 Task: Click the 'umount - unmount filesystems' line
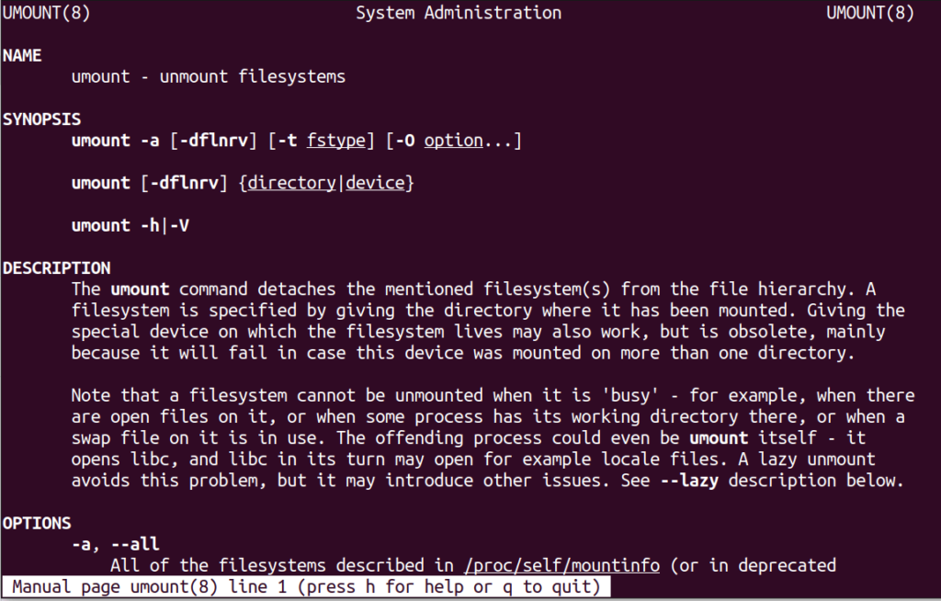tap(209, 76)
